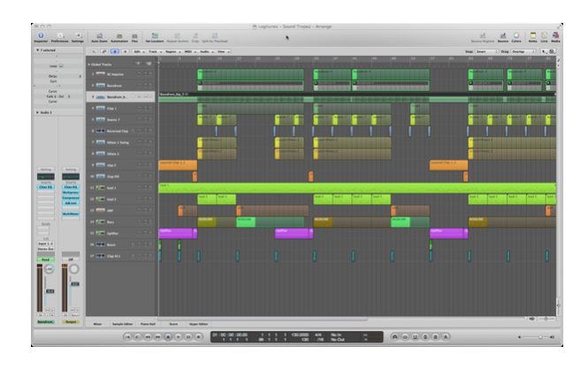Click the Split by Playhead icon

215,36
